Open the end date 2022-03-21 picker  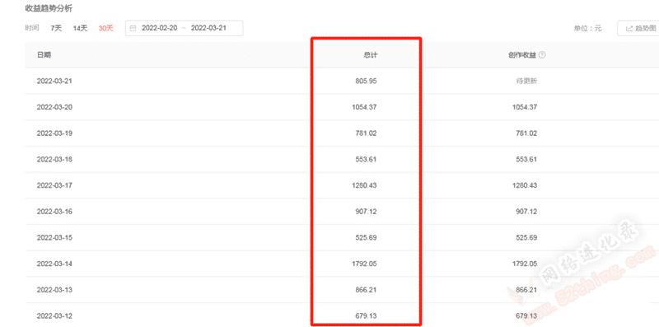pos(208,28)
